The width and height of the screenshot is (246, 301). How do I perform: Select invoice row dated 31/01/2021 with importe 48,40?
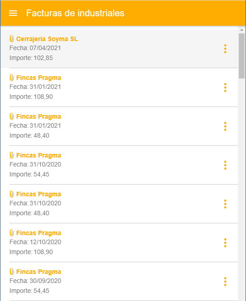click(119, 126)
